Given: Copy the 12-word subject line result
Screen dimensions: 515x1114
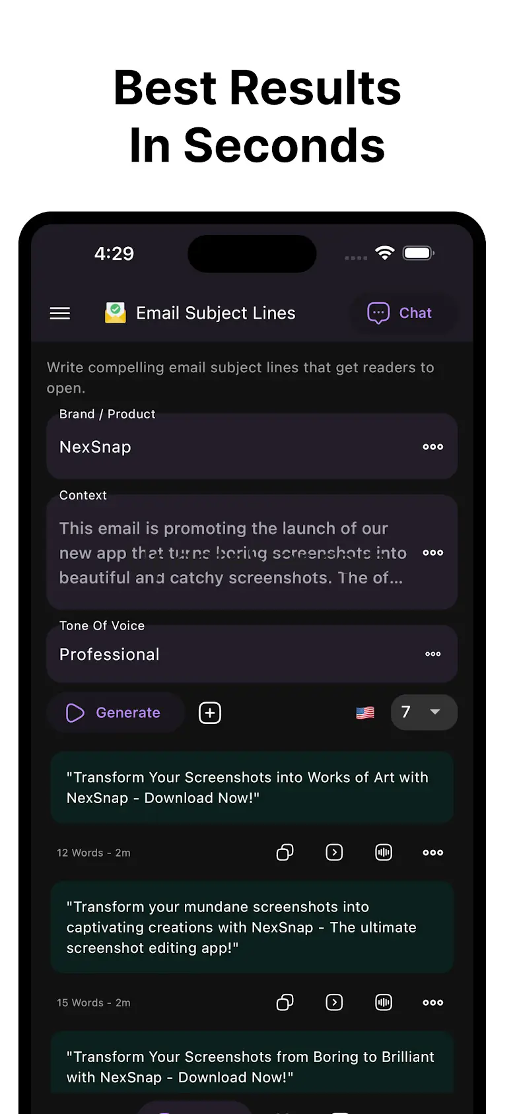Looking at the screenshot, I should 285,853.
